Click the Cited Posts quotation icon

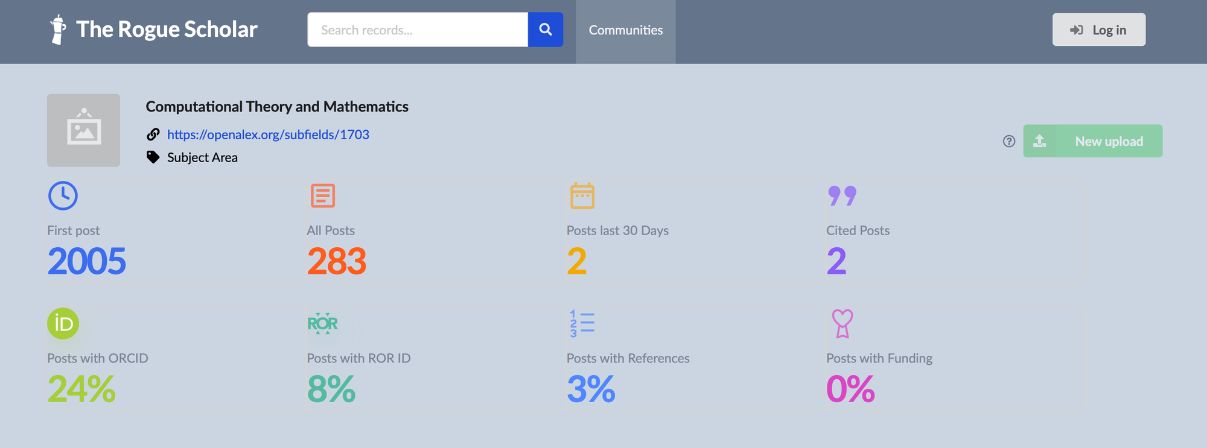tap(842, 195)
